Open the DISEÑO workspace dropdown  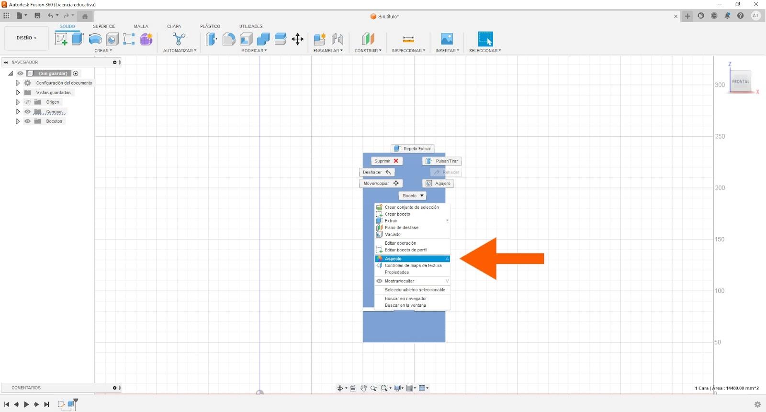tap(26, 38)
